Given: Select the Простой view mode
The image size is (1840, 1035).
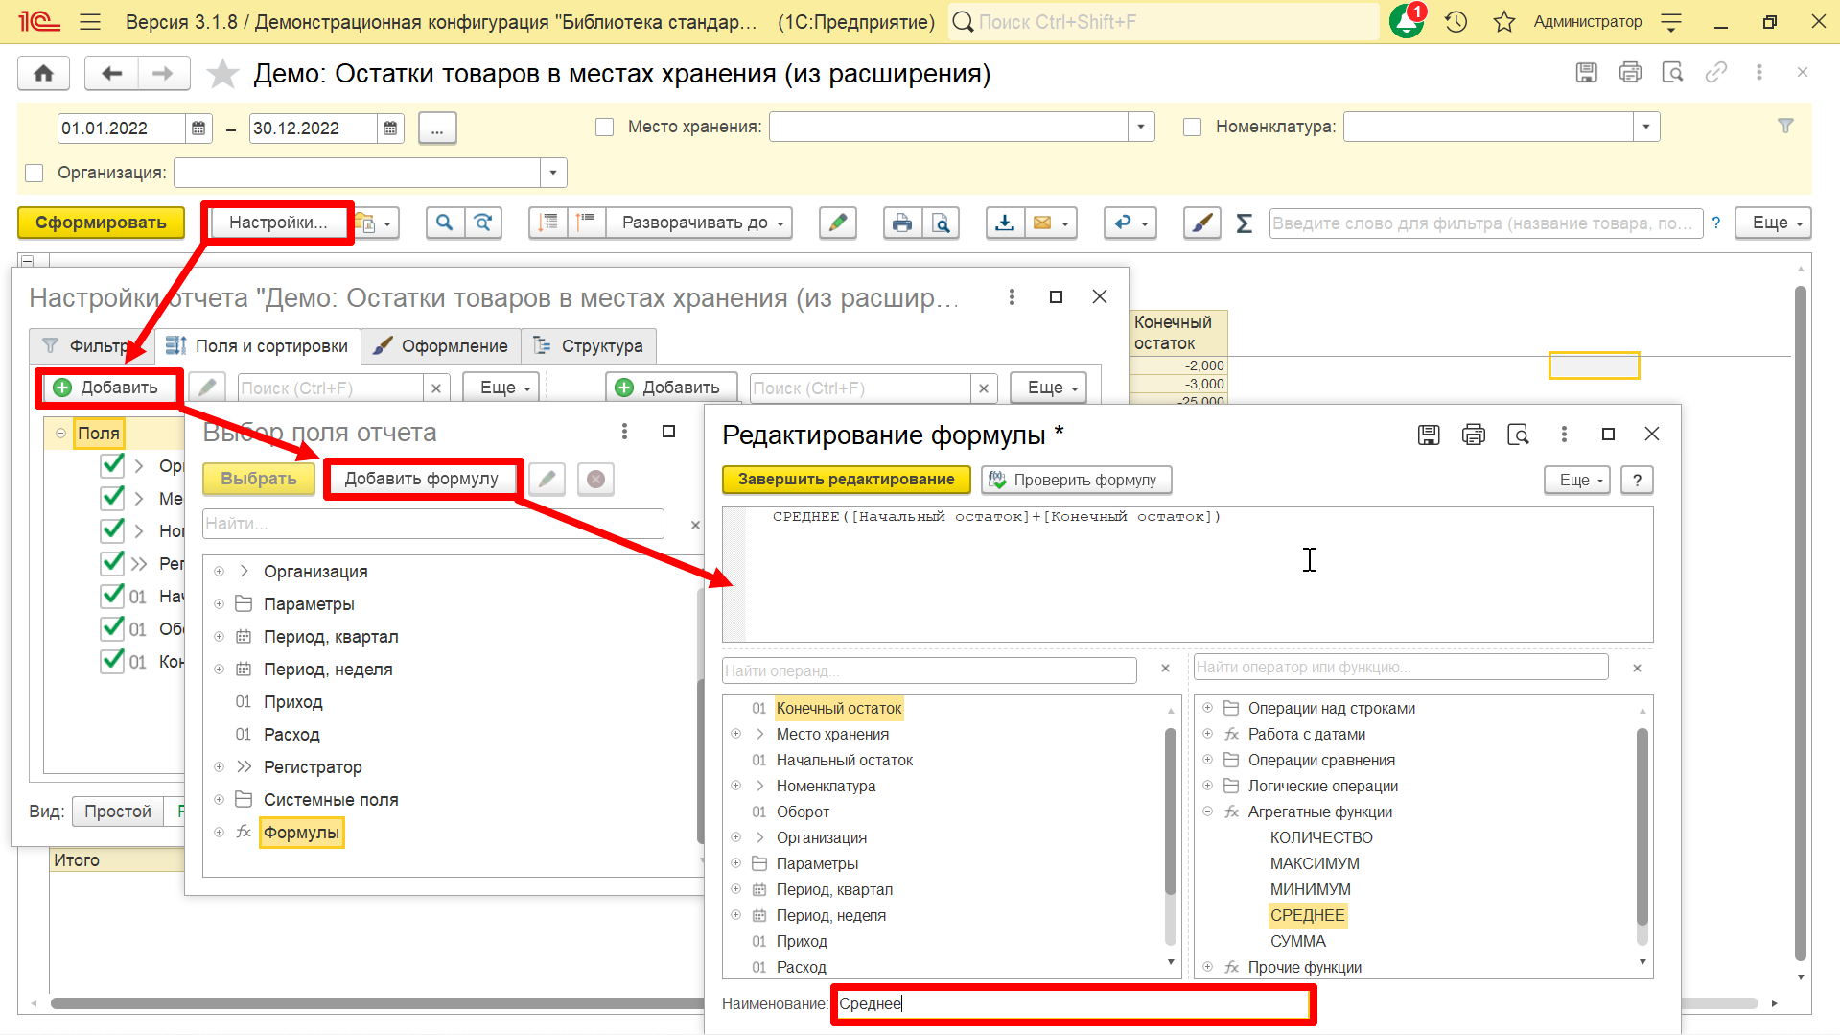Looking at the screenshot, I should click(118, 812).
